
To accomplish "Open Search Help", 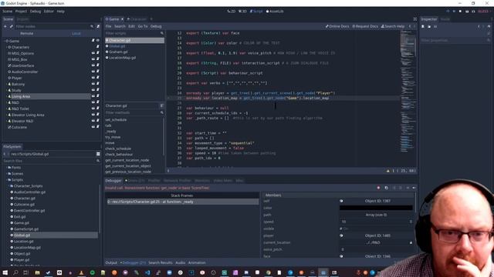I will pos(393,26).
